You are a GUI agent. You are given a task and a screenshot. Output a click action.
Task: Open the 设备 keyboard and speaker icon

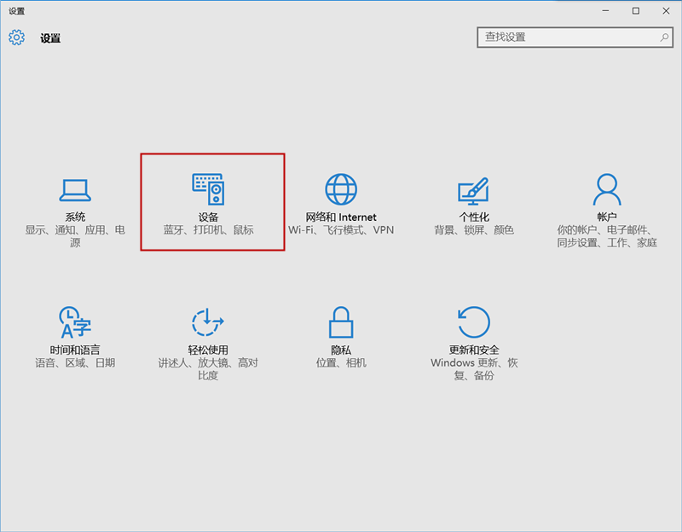click(x=208, y=189)
